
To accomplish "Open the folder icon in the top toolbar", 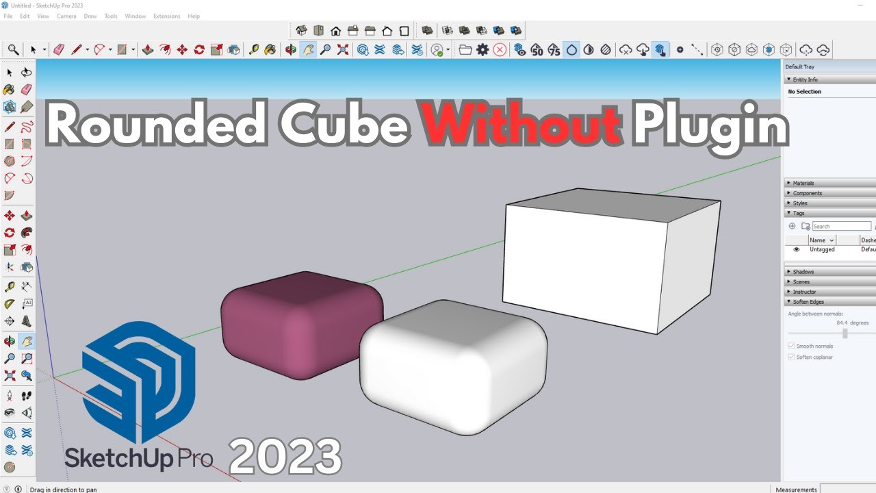I will click(465, 50).
